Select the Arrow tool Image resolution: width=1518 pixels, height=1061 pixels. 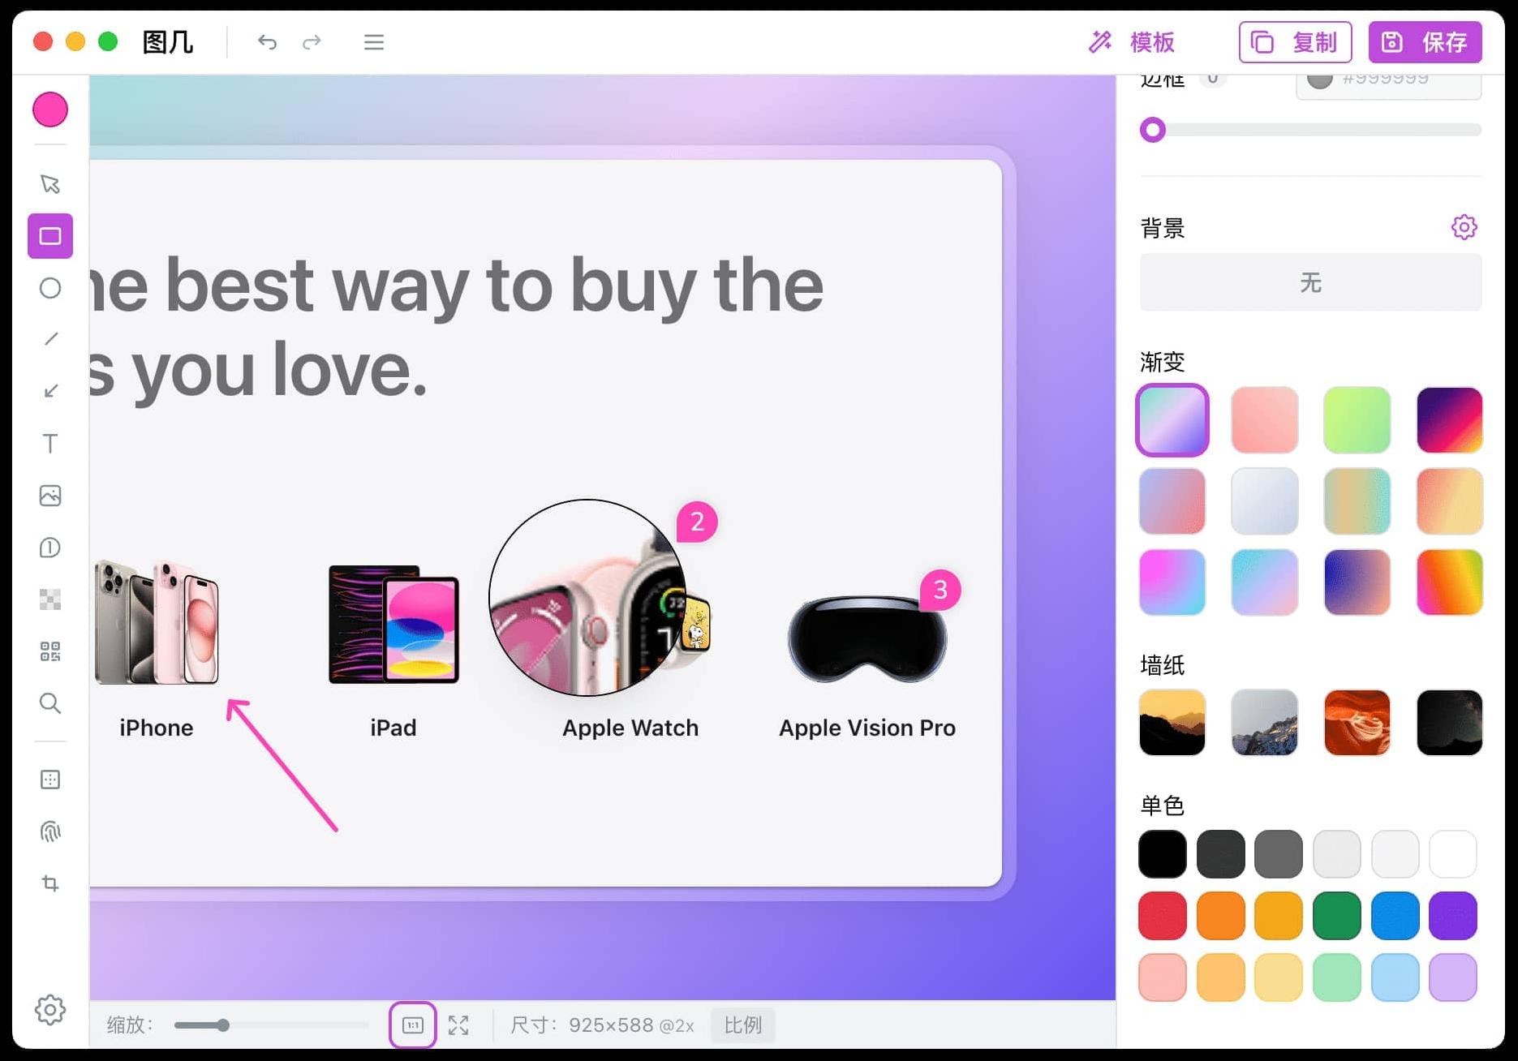coord(50,391)
